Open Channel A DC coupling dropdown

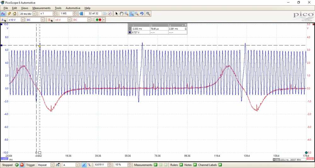click(43, 20)
